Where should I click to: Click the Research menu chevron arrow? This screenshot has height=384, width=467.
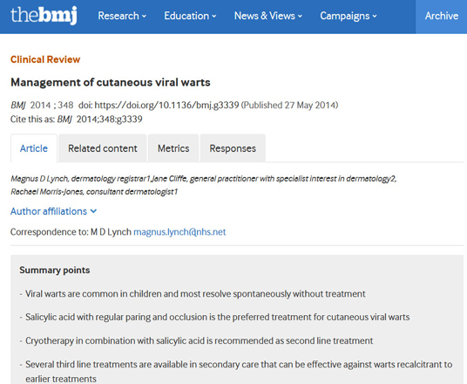pyautogui.click(x=144, y=16)
